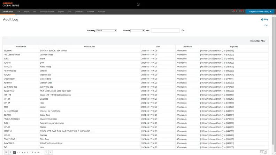
Task: Open the Country dropdown
Action: [x=106, y=31]
